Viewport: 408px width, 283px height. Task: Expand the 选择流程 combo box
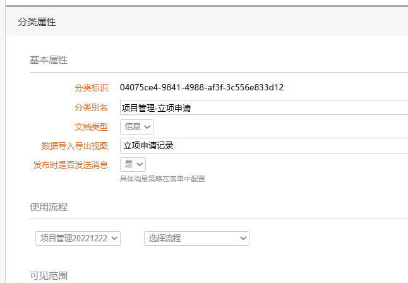tap(196, 238)
